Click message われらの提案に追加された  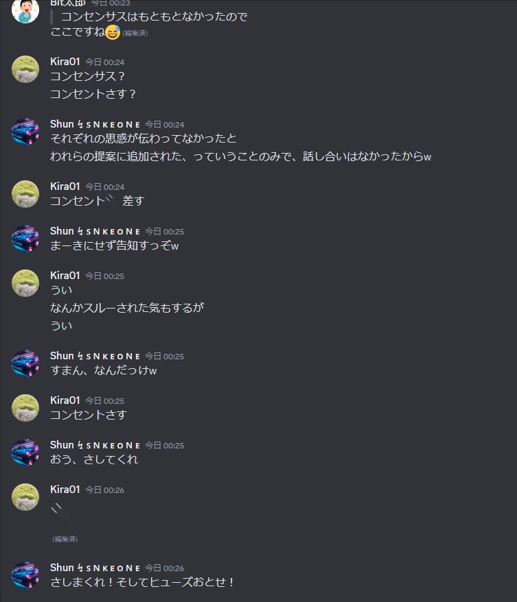coord(240,156)
